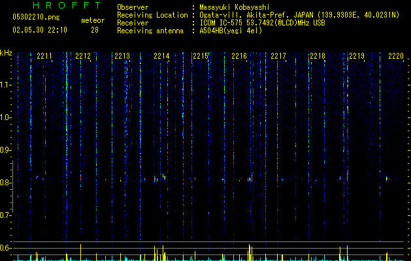Click the Ogata-vill. Akita-Pref. JAPAN location text
The image size is (411, 261).
coord(299,15)
